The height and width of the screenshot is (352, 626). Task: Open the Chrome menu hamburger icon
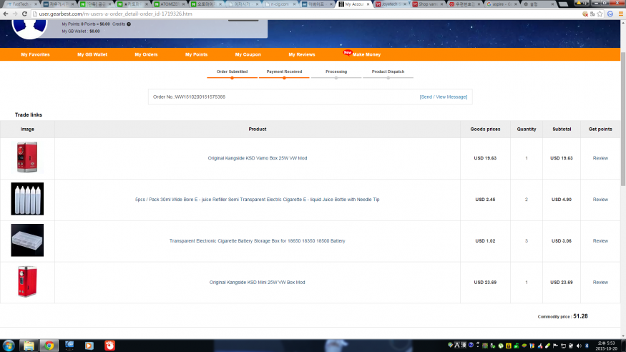[x=621, y=14]
